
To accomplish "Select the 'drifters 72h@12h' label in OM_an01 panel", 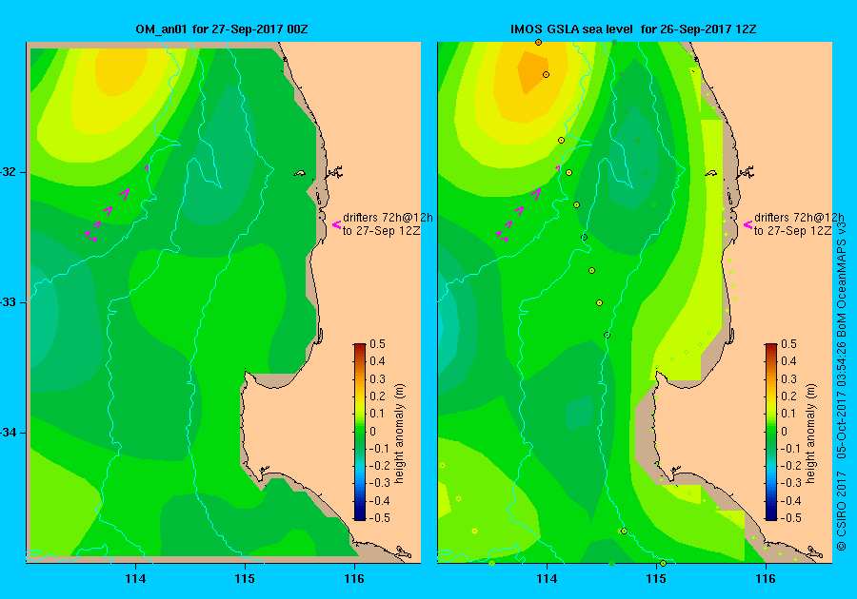I will click(388, 218).
